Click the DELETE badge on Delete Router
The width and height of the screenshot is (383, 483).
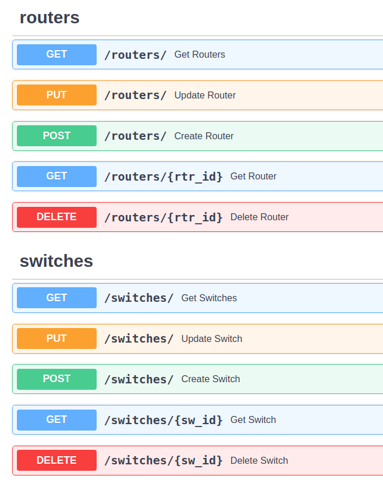pyautogui.click(x=56, y=217)
